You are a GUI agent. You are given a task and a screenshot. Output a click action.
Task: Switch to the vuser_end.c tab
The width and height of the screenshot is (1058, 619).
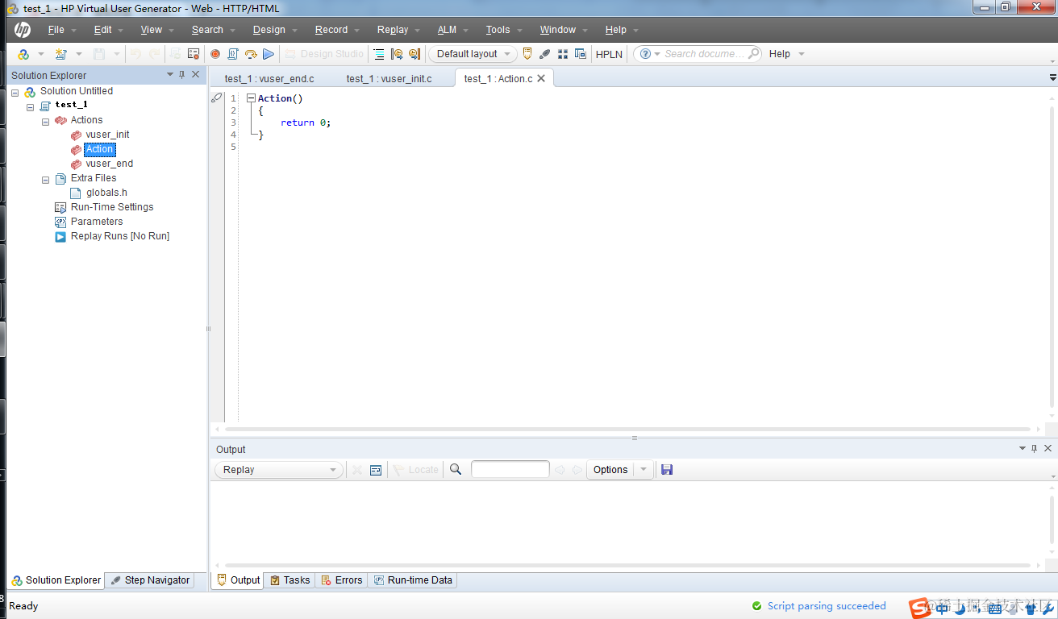269,78
